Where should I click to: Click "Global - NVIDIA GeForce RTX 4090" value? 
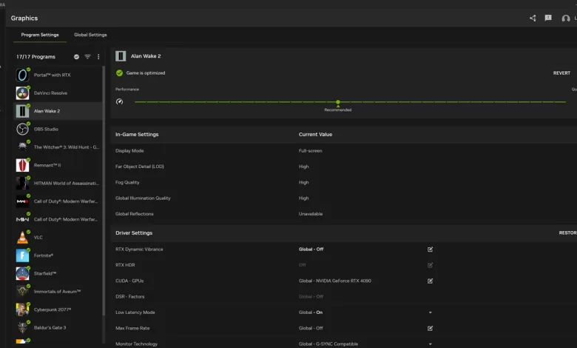tap(335, 281)
